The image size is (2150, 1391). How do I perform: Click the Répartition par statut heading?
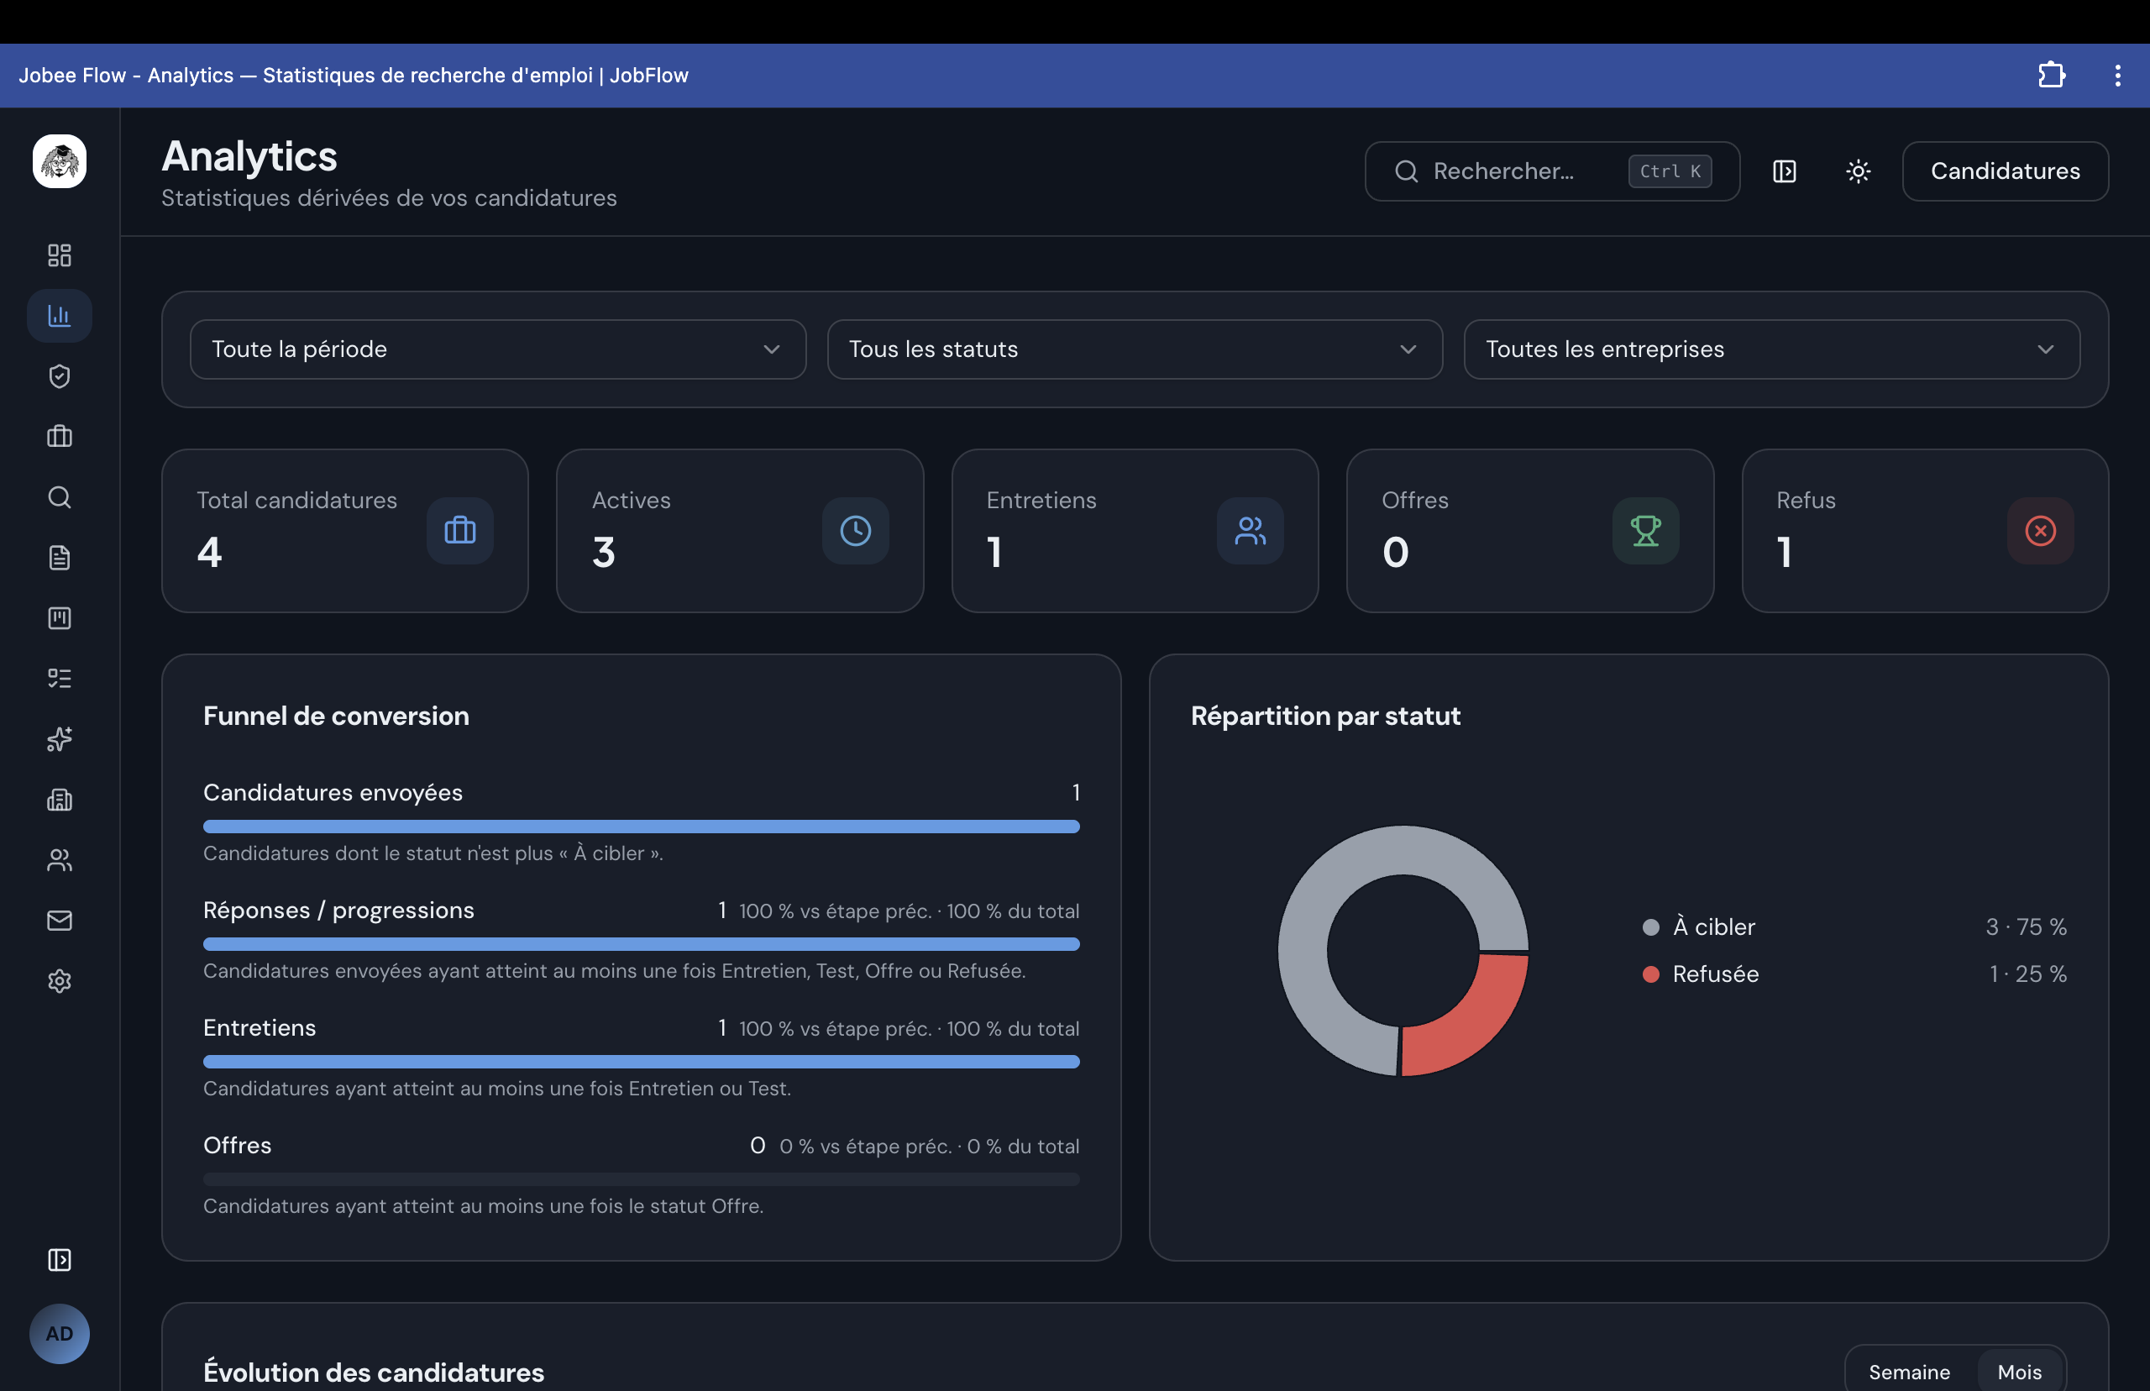coord(1324,716)
